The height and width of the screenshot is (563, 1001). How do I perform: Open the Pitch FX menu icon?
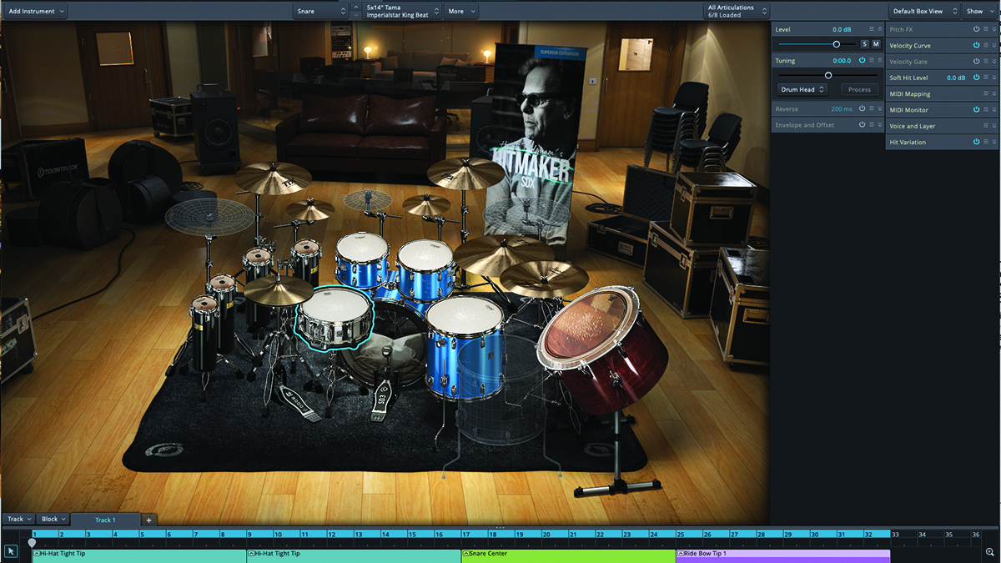[985, 29]
